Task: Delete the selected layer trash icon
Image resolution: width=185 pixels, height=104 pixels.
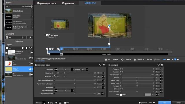Action: click(x=23, y=48)
